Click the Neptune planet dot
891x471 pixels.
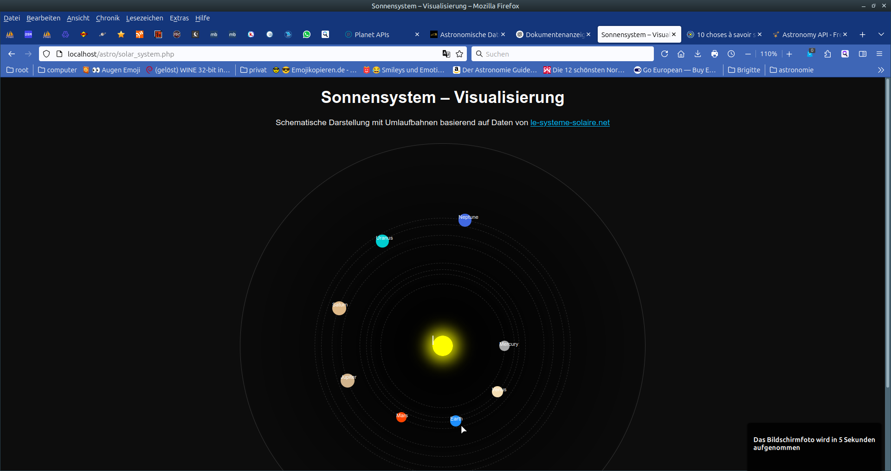coord(465,220)
